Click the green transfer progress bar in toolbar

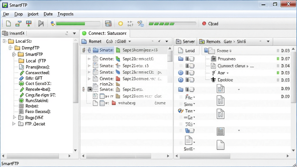pos(78,24)
